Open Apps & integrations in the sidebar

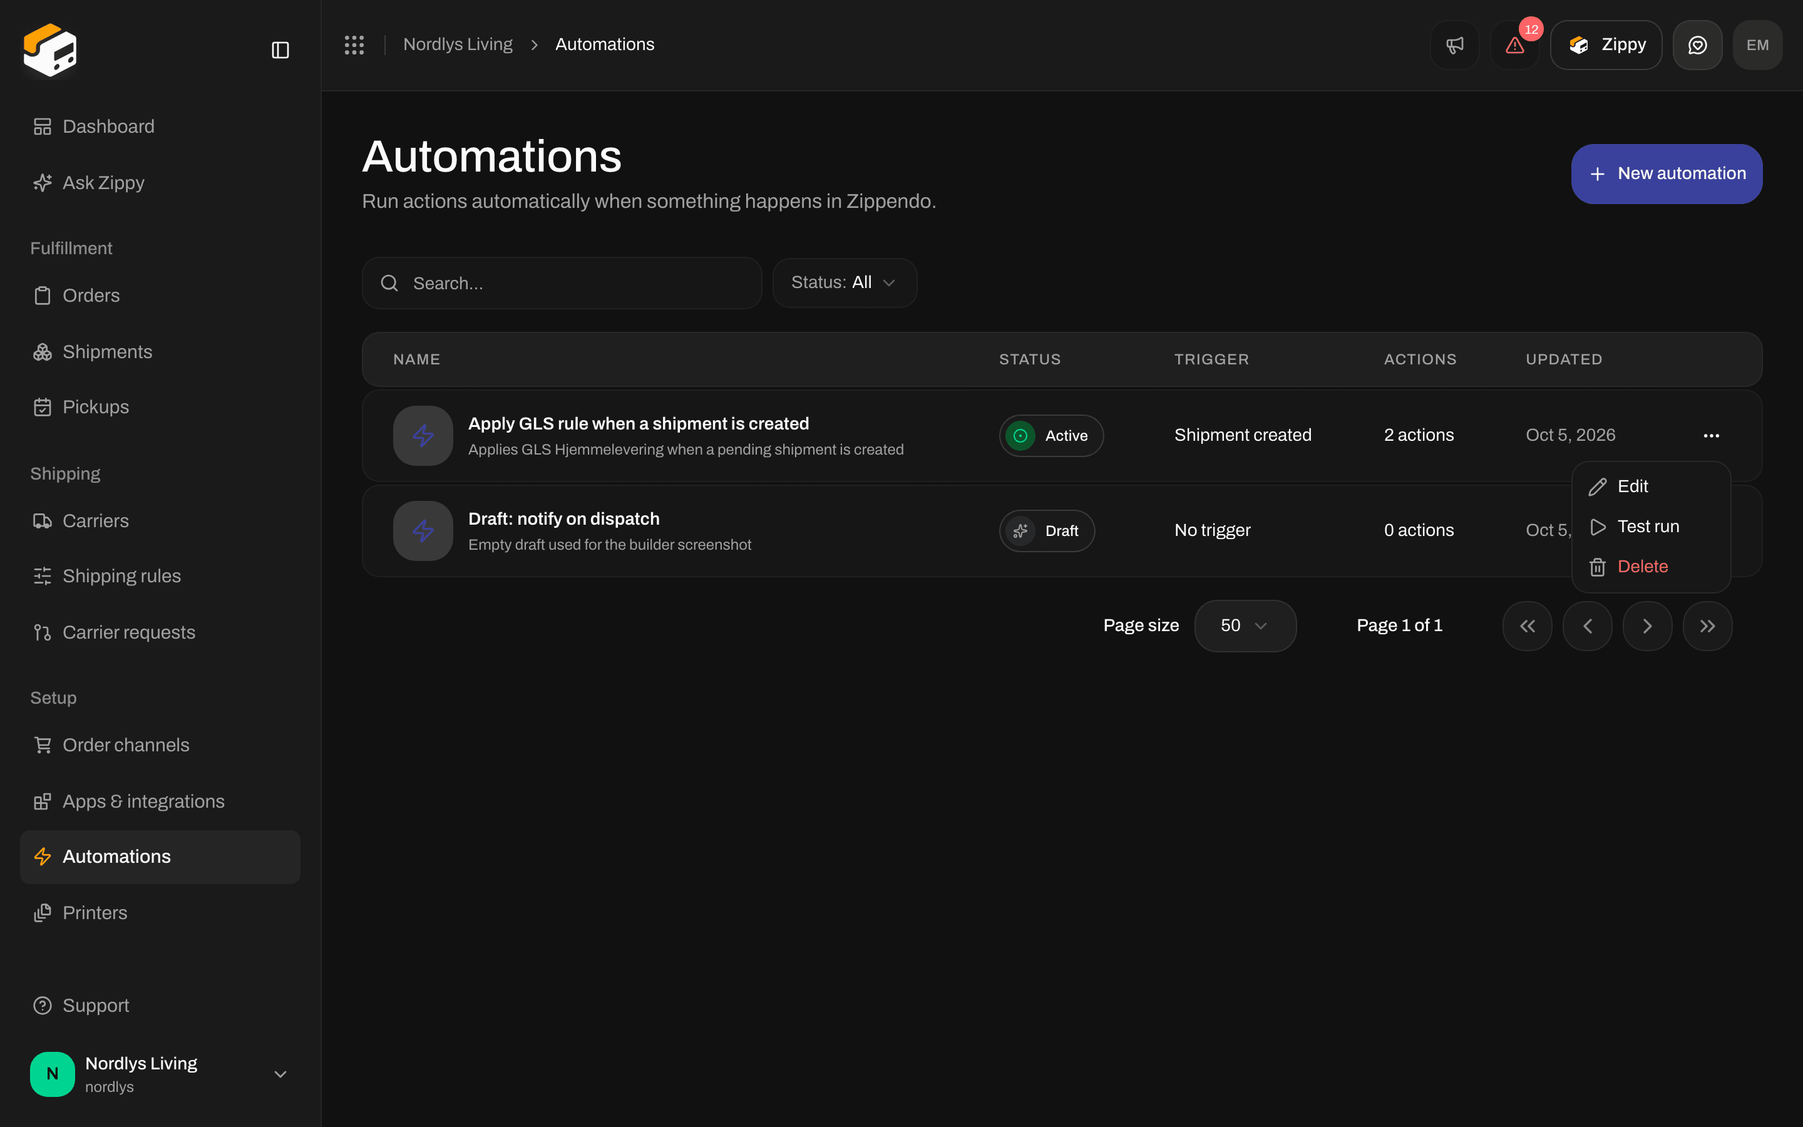click(160, 801)
